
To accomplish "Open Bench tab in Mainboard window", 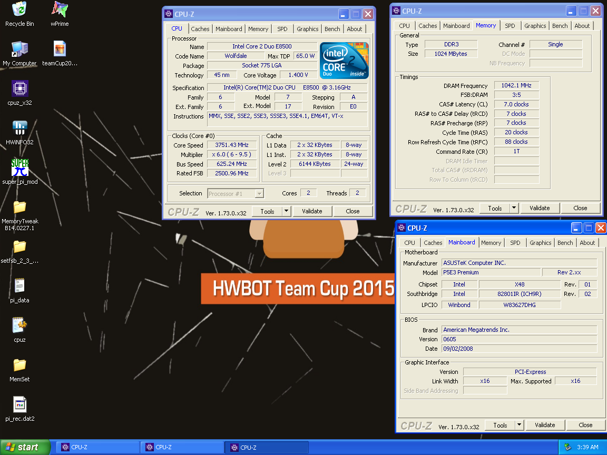I will [x=565, y=243].
